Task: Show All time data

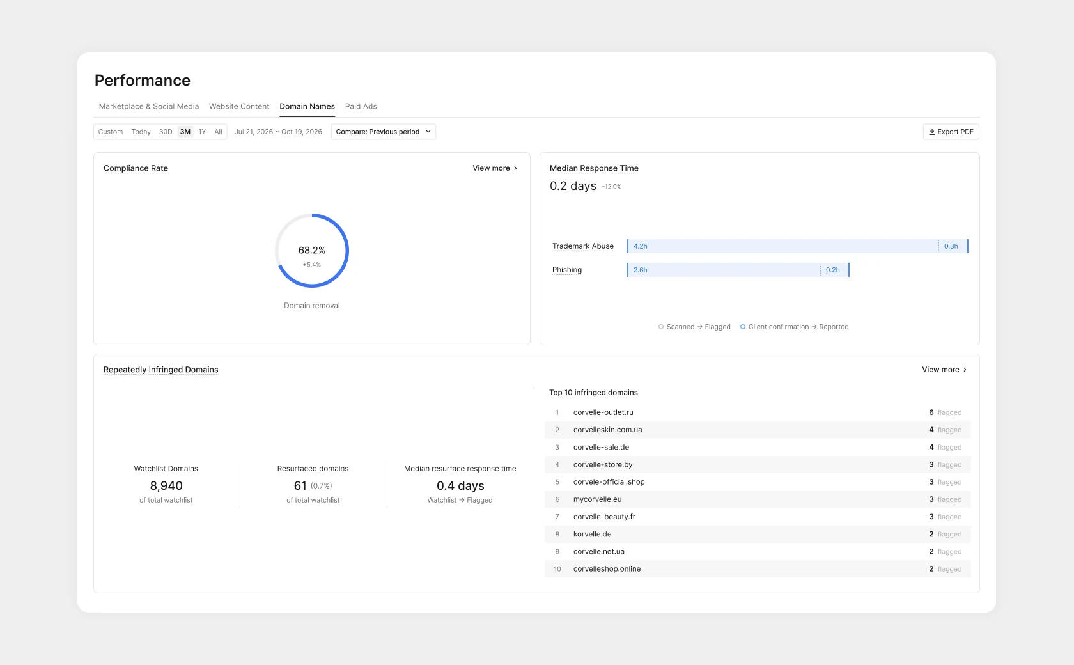Action: click(x=218, y=132)
